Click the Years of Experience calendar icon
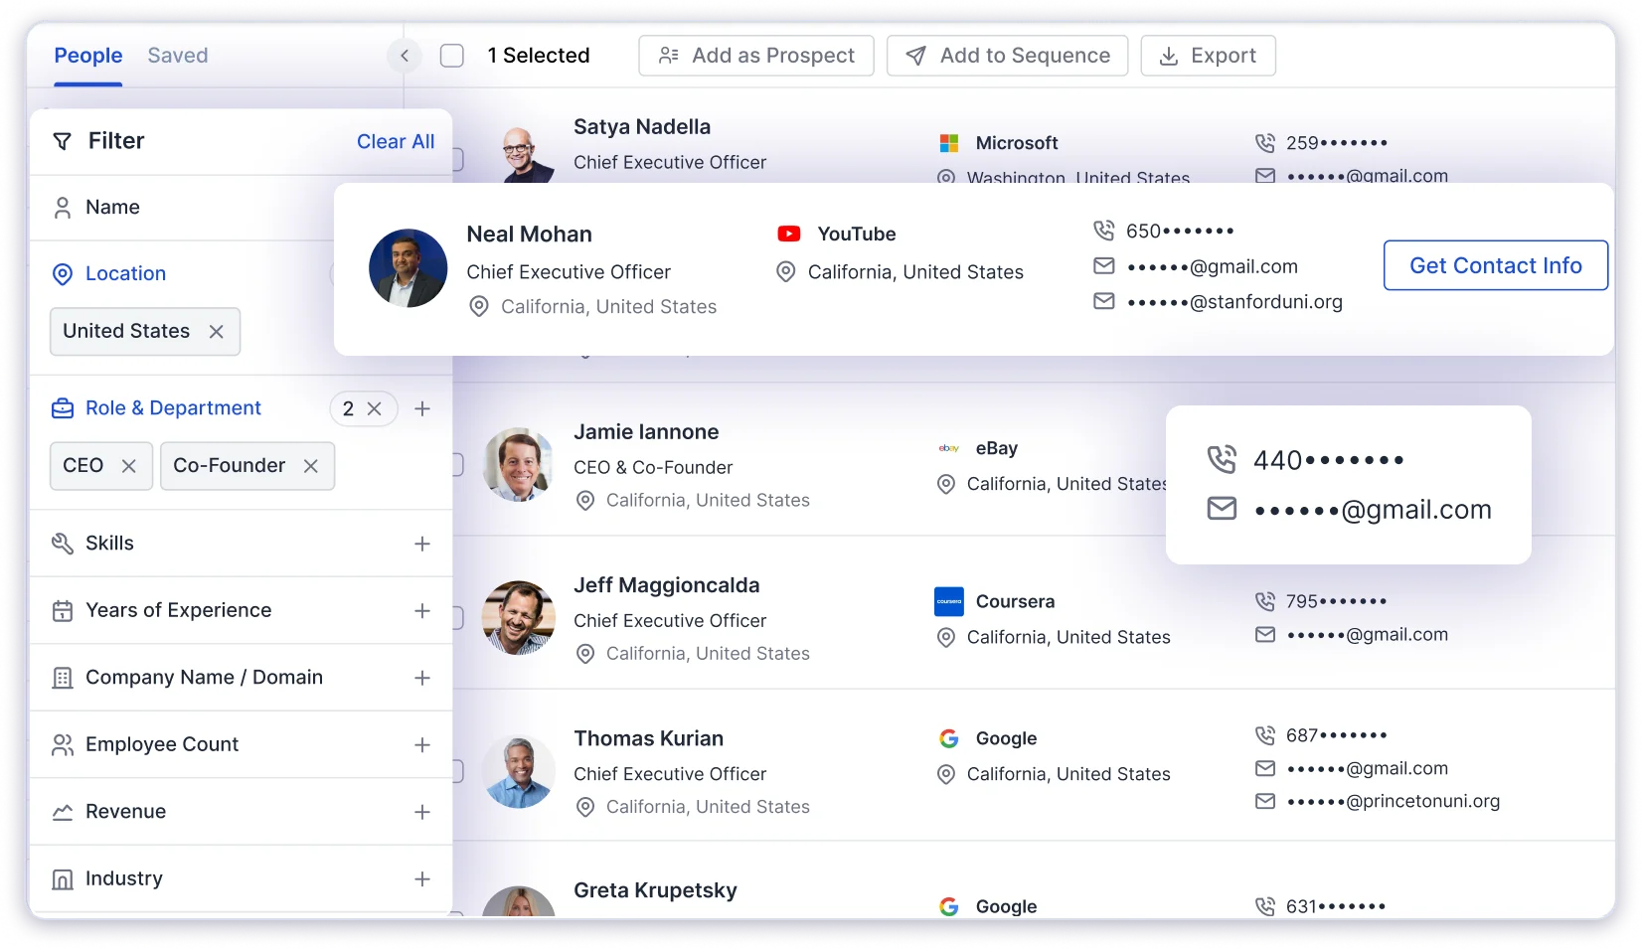The height and width of the screenshot is (949, 1642). [x=63, y=611]
